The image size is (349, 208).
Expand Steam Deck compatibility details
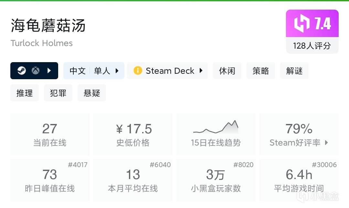201,71
